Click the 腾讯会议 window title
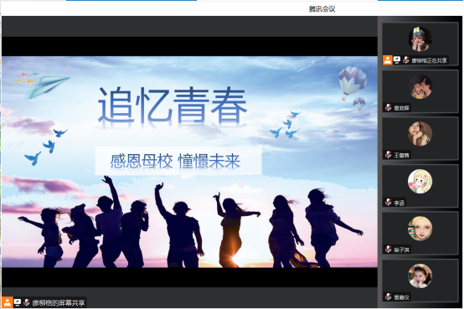The image size is (464, 309). click(x=322, y=9)
